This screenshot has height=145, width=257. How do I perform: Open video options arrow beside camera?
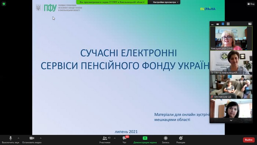[41, 138]
